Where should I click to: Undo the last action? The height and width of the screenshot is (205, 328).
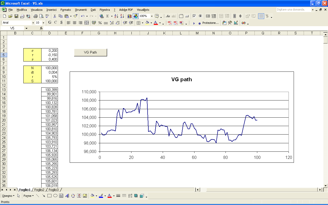pos(83,16)
